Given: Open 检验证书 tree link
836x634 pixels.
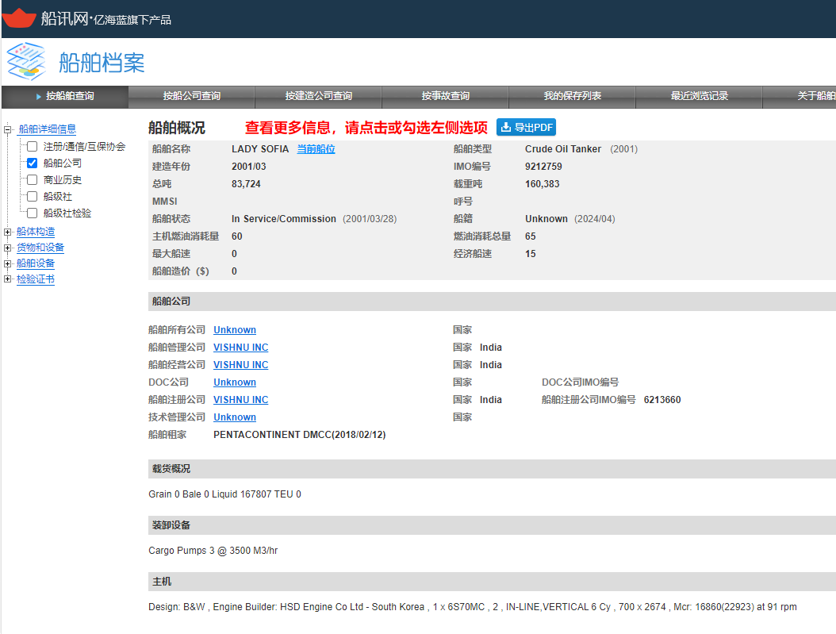Looking at the screenshot, I should (36, 279).
